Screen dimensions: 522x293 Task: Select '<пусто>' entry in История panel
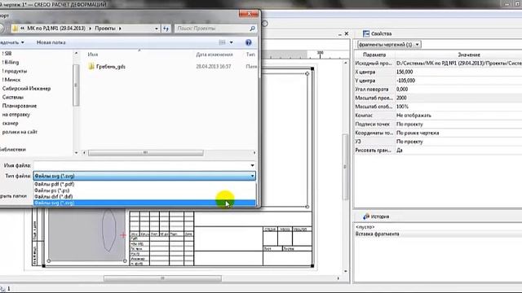click(x=365, y=227)
